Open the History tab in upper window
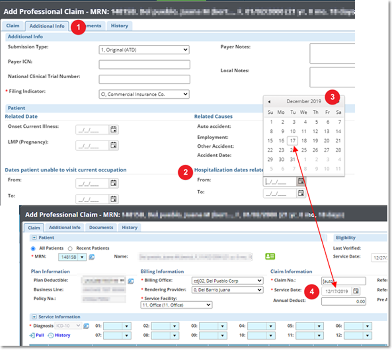The image size is (392, 350). pyautogui.click(x=119, y=26)
